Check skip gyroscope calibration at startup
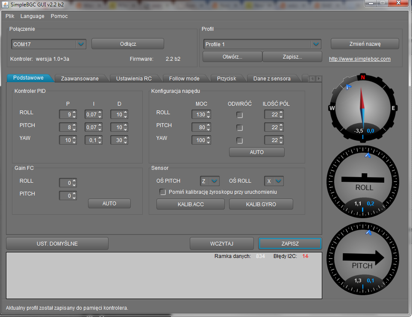The height and width of the screenshot is (317, 412). (163, 192)
